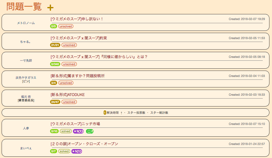View profile of user 灰色ヤタガラス

point(26,78)
